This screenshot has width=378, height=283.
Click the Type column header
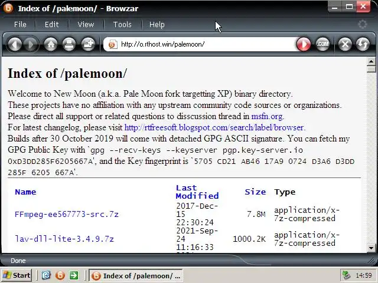pyautogui.click(x=285, y=192)
